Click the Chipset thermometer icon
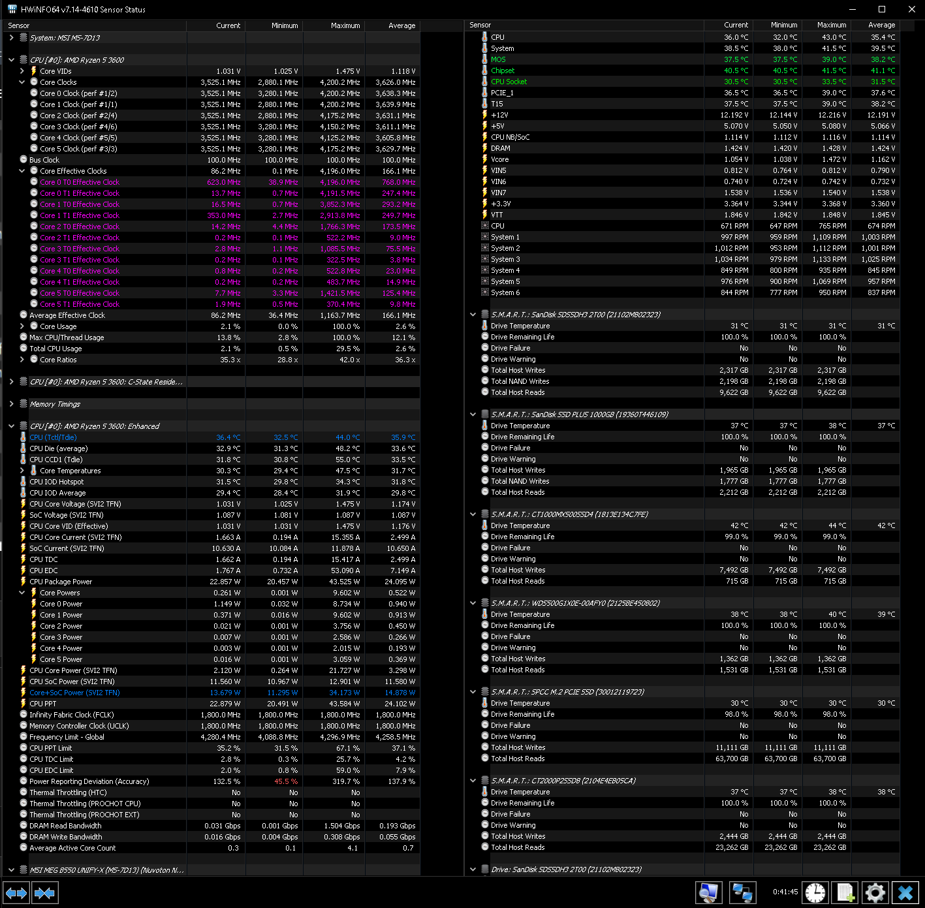The height and width of the screenshot is (908, 925). [x=484, y=70]
